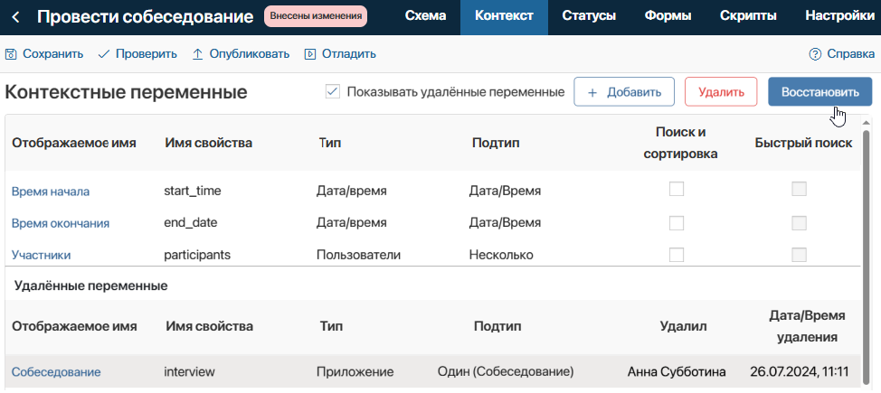881x393 pixels.
Task: Open the Участники variable link
Action: click(41, 256)
